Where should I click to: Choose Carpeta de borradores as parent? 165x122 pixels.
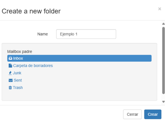pyautogui.click(x=33, y=66)
